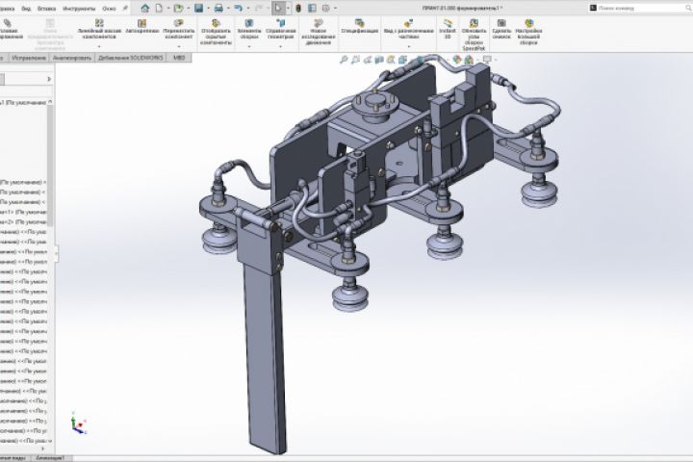Open the Вид menu

pos(26,9)
